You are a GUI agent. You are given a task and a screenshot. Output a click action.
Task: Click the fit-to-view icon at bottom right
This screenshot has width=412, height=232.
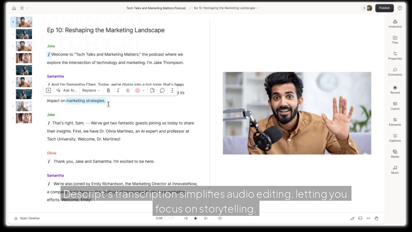pos(360,218)
